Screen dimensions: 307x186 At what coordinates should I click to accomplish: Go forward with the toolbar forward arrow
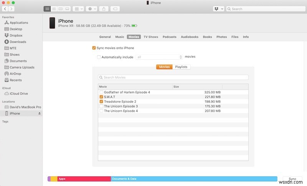pos(12,9)
